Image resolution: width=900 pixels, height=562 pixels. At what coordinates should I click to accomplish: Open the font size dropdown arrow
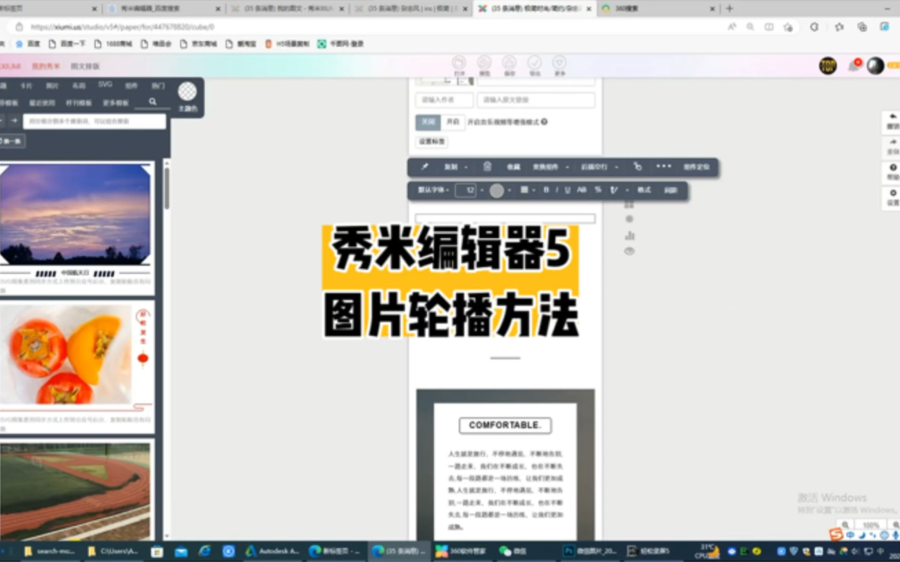482,190
